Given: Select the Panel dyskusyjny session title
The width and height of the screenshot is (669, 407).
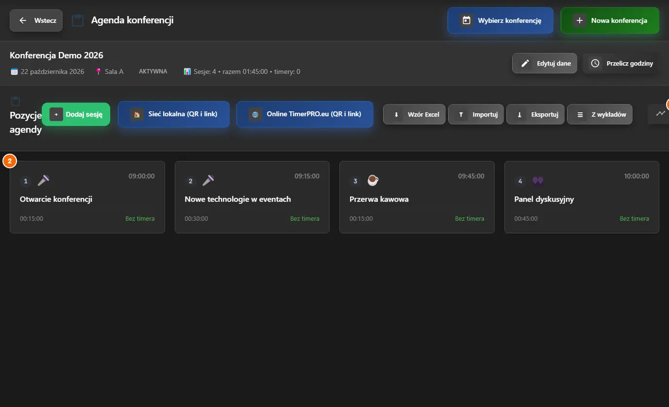Looking at the screenshot, I should tap(544, 199).
